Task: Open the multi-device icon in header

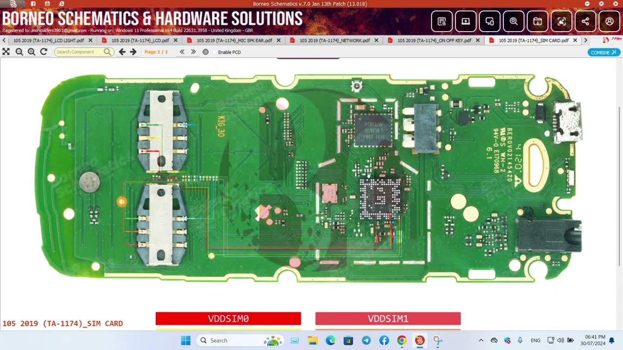Action: click(x=490, y=21)
